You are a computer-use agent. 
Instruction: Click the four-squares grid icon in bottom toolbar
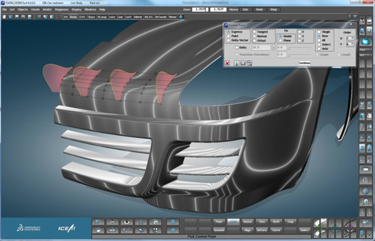(155, 230)
